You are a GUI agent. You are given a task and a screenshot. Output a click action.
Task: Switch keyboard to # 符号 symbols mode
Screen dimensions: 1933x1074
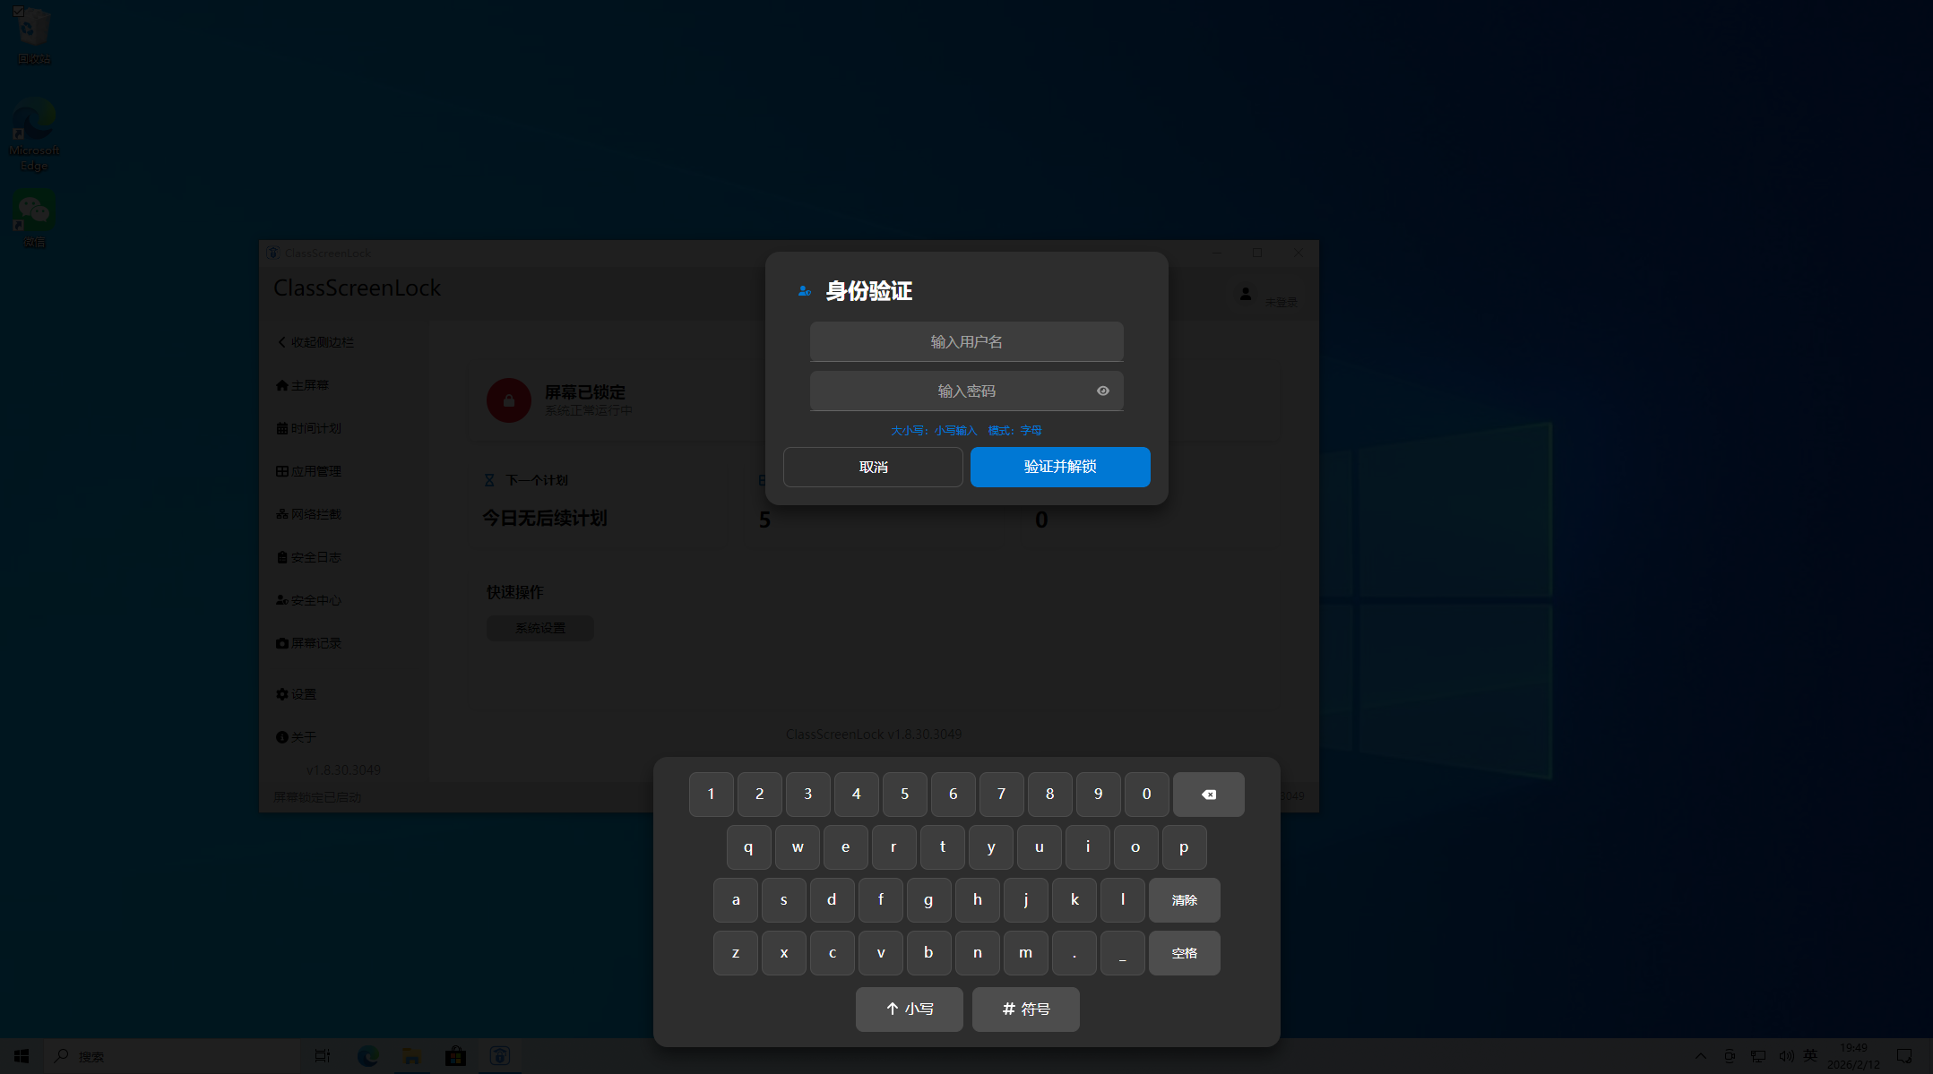tap(1025, 1010)
